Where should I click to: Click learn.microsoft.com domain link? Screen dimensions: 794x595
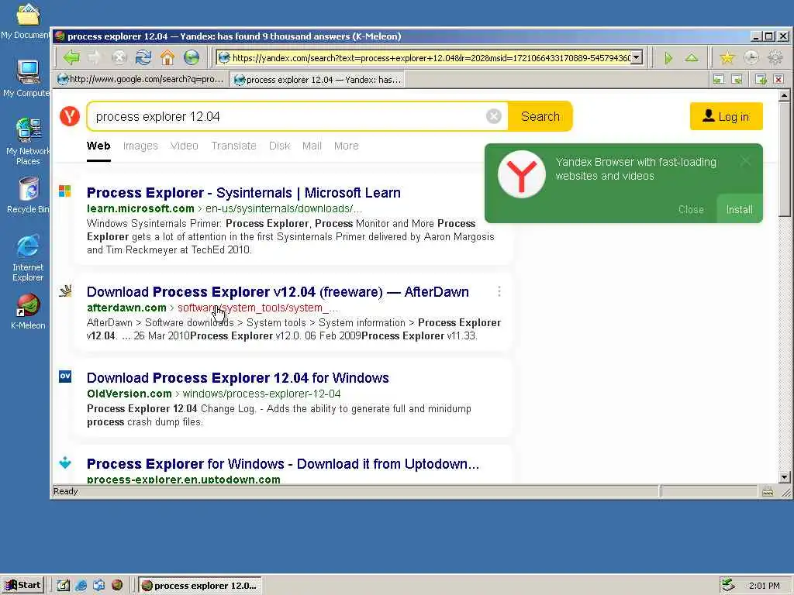coord(140,208)
